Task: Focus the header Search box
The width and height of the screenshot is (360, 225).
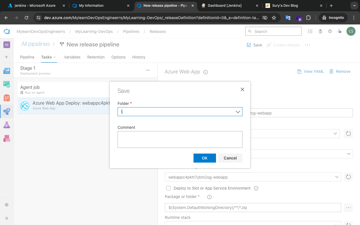Action: [x=273, y=31]
